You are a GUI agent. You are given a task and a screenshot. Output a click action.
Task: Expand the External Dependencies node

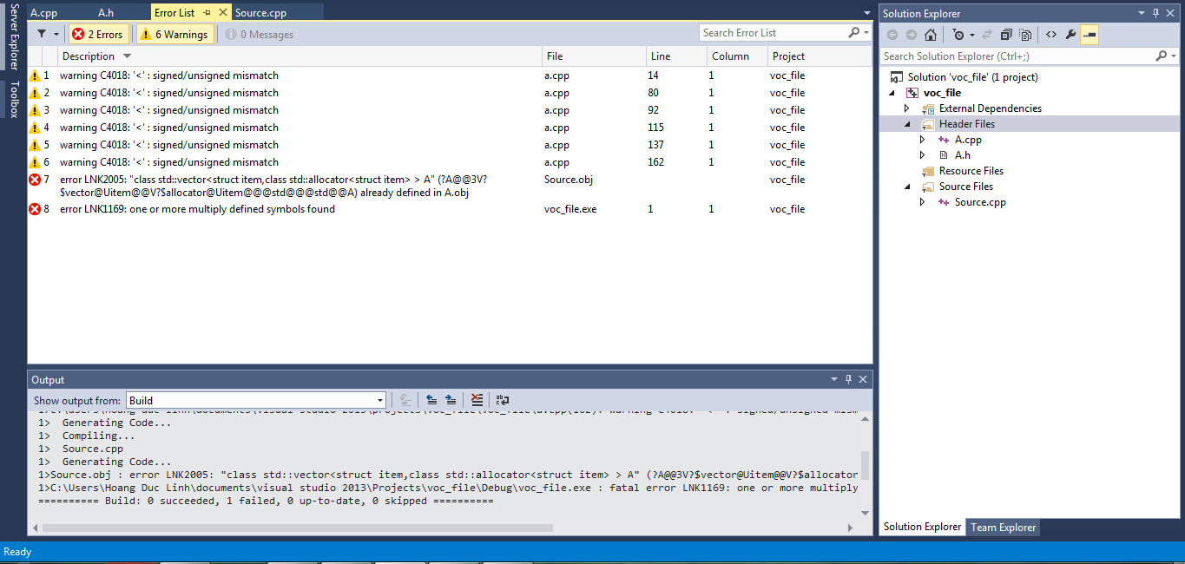[x=907, y=108]
